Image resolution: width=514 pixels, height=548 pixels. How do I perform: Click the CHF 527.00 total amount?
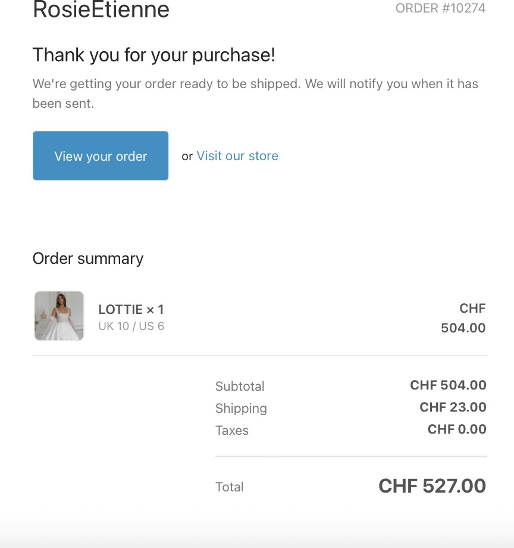point(432,486)
